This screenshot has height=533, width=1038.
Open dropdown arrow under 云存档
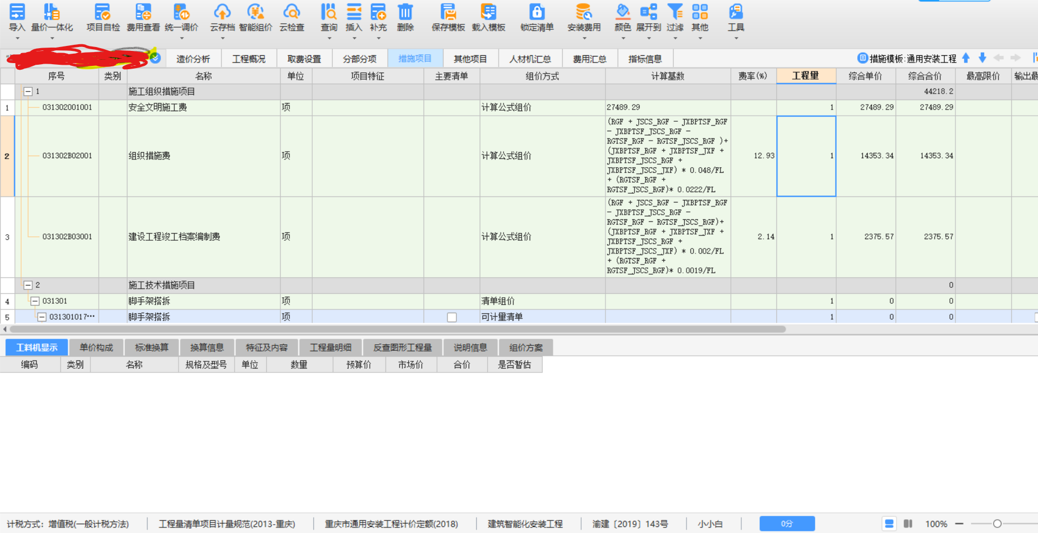pyautogui.click(x=222, y=38)
